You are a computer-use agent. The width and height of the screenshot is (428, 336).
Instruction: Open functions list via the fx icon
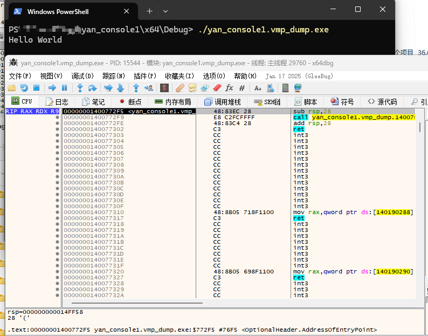(229, 88)
